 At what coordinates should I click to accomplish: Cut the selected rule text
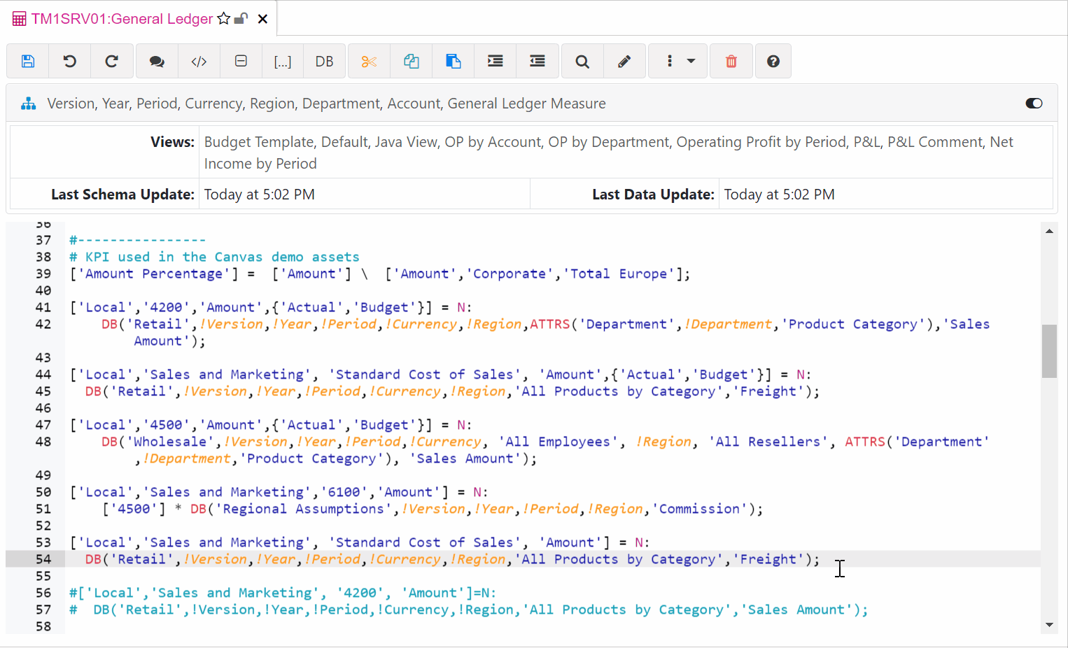coord(369,61)
